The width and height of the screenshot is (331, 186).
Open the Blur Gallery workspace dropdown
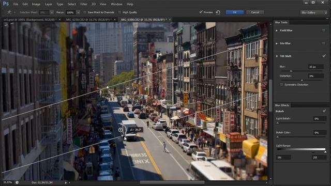point(314,12)
